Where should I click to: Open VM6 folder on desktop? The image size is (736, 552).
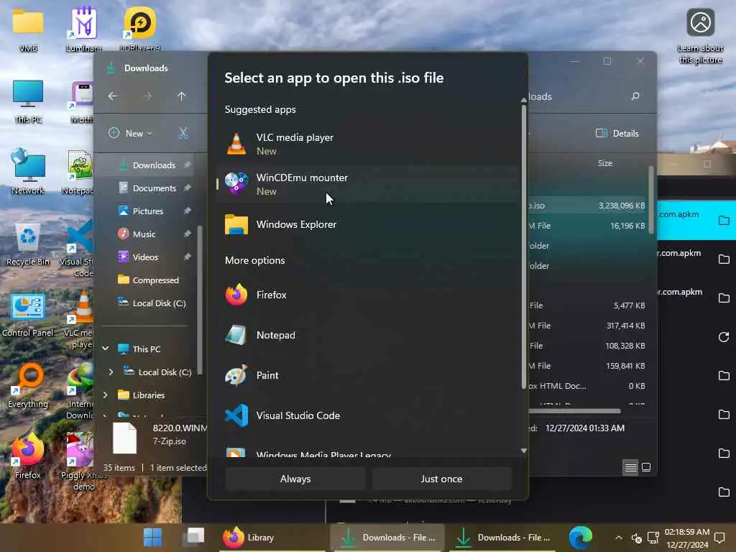coord(28,30)
